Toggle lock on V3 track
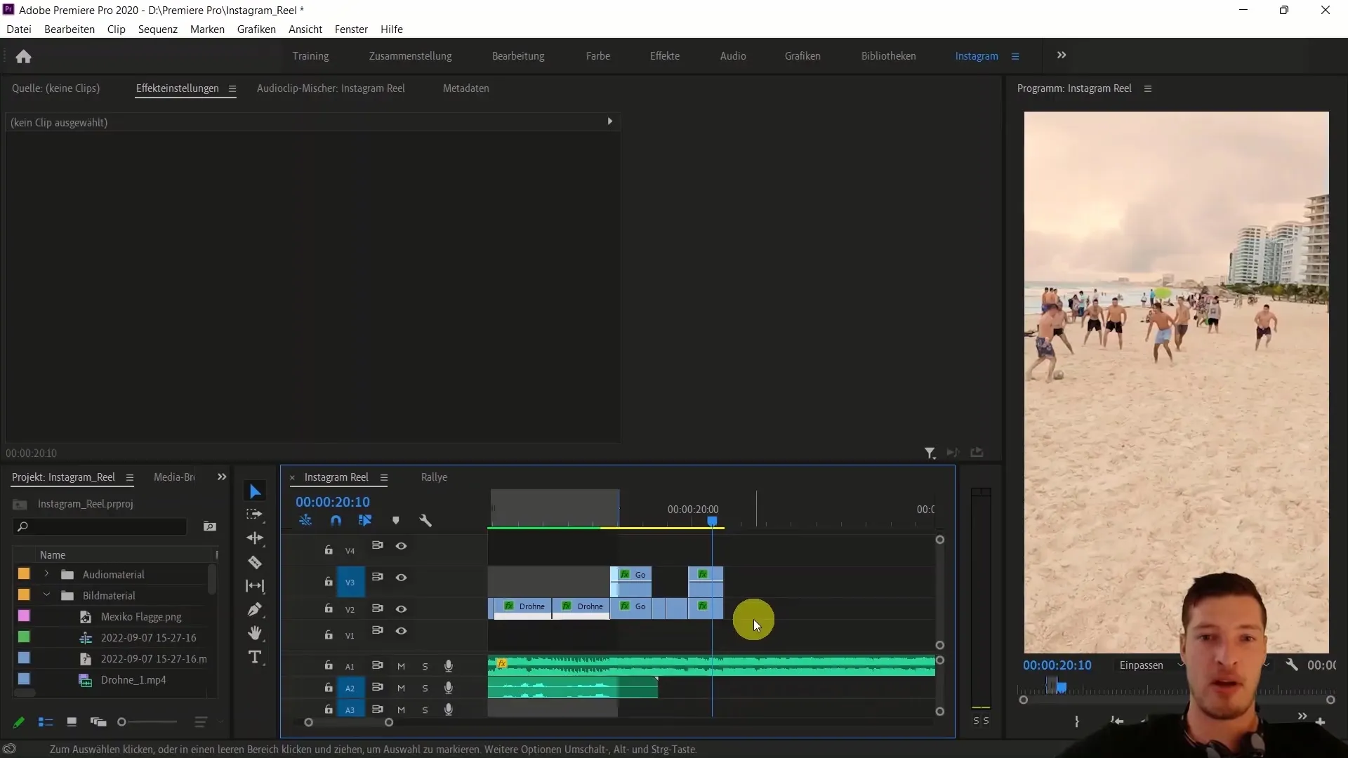Viewport: 1348px width, 758px height. click(328, 581)
